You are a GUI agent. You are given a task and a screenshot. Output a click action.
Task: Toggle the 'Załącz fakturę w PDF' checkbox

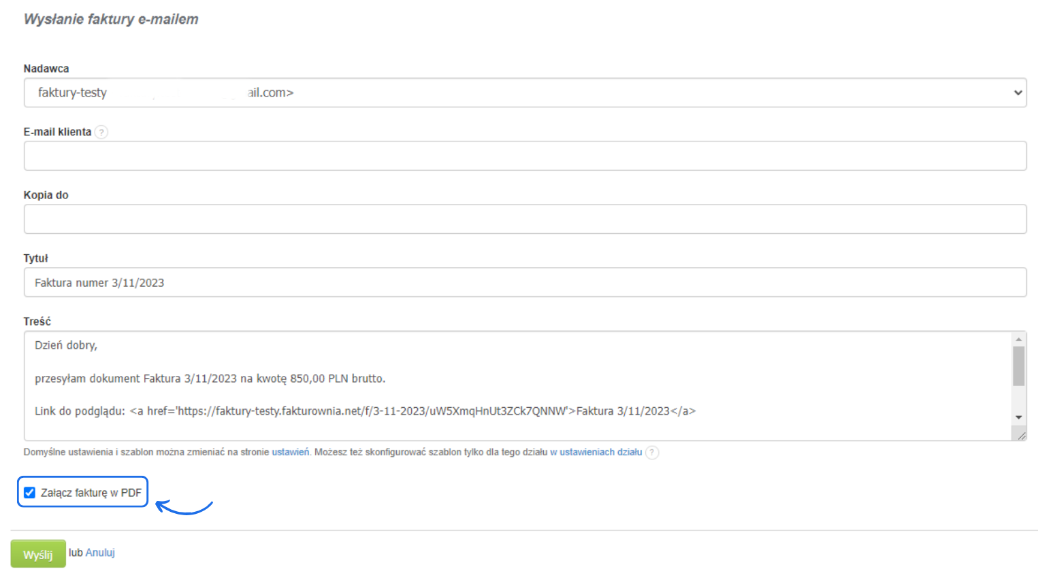click(29, 493)
